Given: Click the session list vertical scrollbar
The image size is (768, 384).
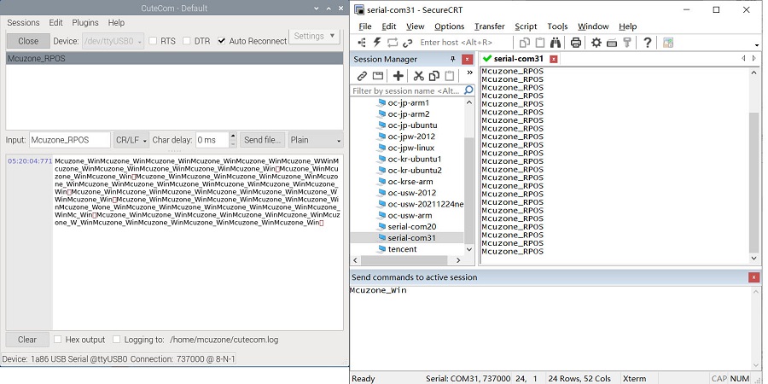Looking at the screenshot, I should click(x=469, y=190).
